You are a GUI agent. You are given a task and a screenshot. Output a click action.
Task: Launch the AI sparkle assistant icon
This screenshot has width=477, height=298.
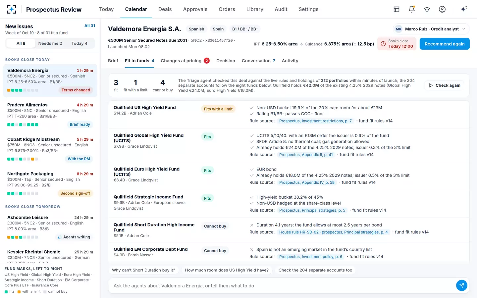tap(464, 9)
